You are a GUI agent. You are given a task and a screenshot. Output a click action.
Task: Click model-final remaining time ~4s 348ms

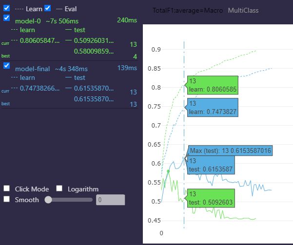pos(71,69)
